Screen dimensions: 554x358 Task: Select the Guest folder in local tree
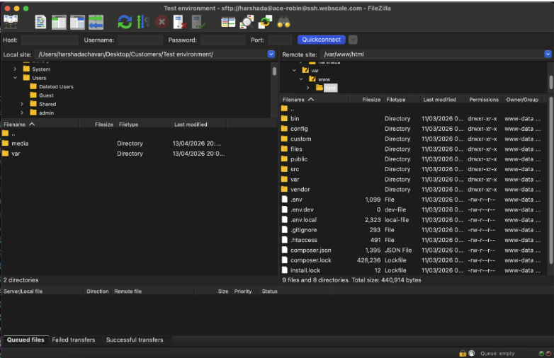46,96
